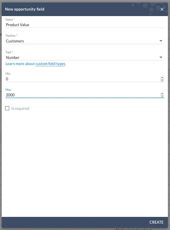Enable the Is required checkbox
This screenshot has height=230, width=170.
(7, 108)
